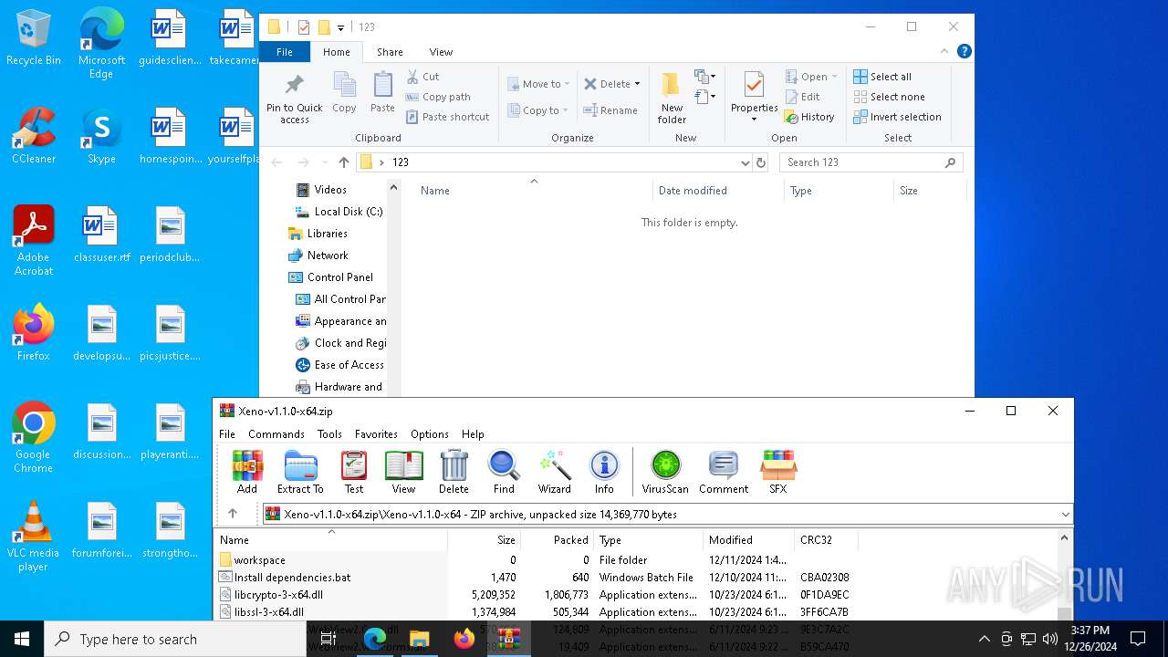Open Customize Quick Access Toolbar dropdown

coord(340,27)
